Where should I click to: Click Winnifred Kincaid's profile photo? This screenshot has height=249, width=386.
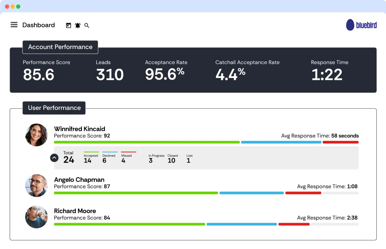tap(36, 135)
